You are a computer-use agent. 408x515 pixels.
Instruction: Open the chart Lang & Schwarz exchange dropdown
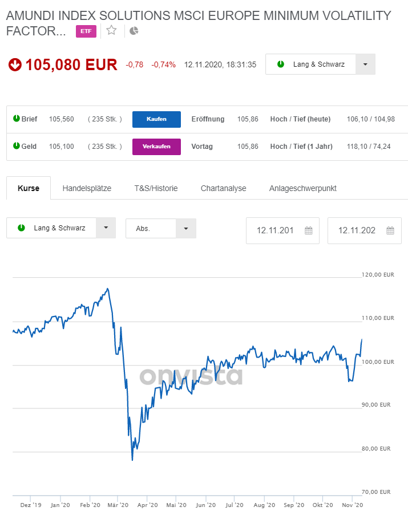pos(106,228)
